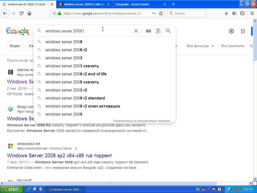Choose suggestion windows server 2008 r2 end of life
257x193 pixels.
click(104, 74)
